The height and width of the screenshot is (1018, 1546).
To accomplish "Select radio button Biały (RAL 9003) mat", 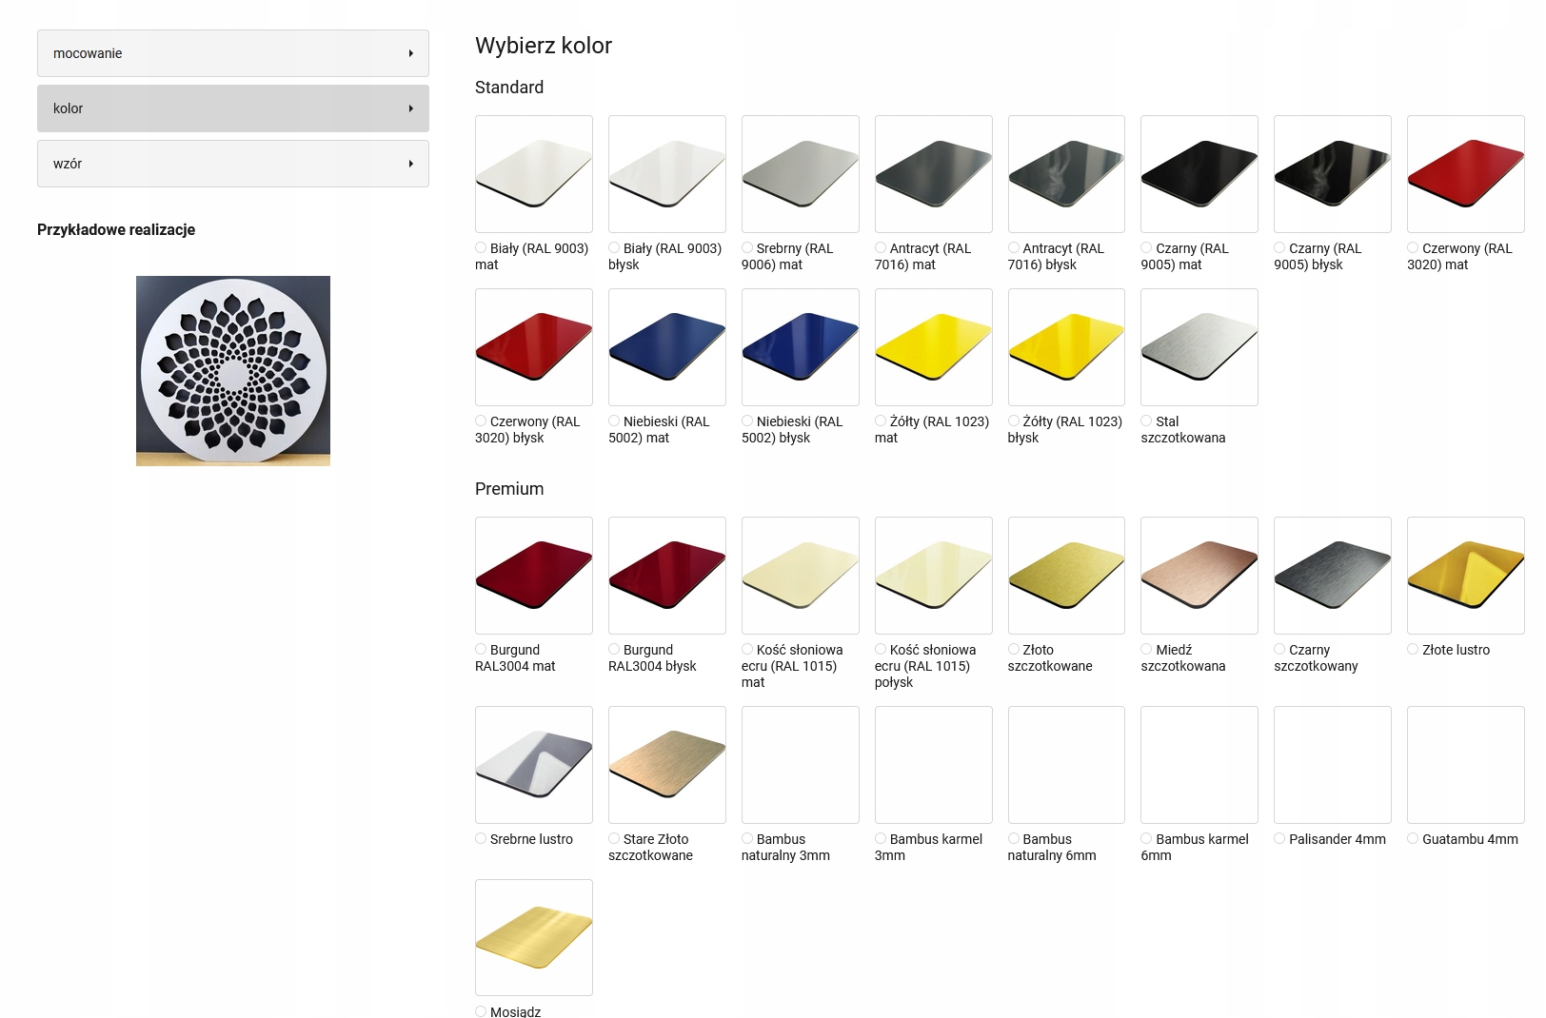I will 481,248.
